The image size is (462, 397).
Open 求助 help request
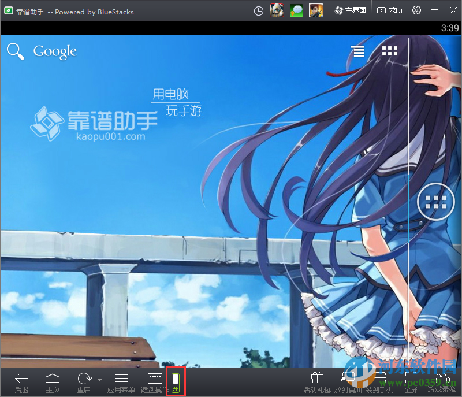tap(389, 10)
